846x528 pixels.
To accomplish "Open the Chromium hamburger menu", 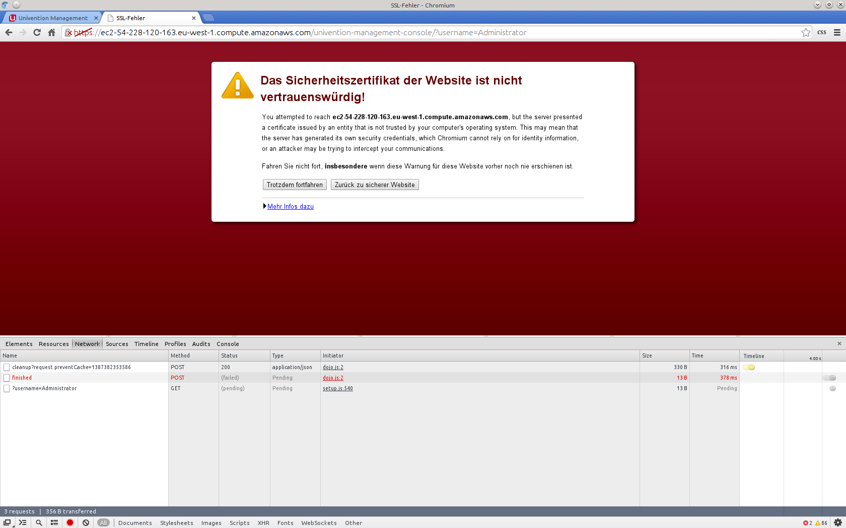I will (x=837, y=33).
